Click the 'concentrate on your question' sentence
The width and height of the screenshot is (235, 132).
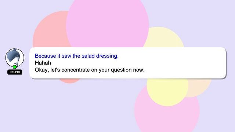[x=90, y=70]
